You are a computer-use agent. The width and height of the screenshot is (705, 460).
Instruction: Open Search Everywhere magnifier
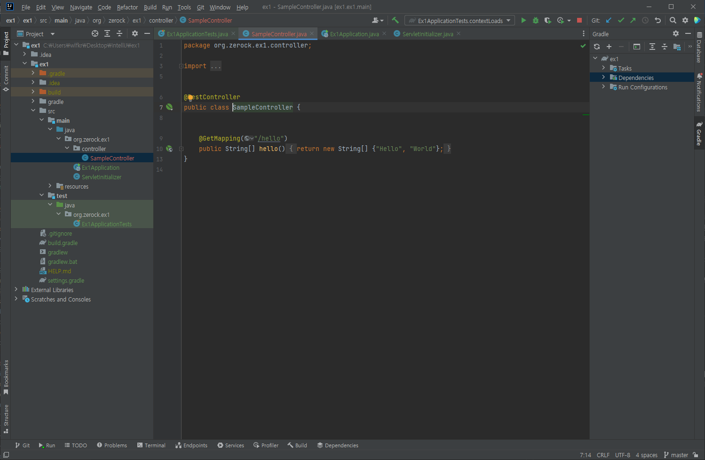coord(673,20)
